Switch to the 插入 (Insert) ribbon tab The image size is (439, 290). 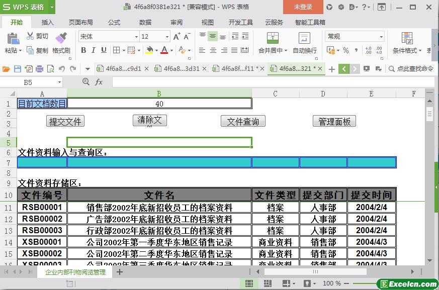pyautogui.click(x=47, y=22)
